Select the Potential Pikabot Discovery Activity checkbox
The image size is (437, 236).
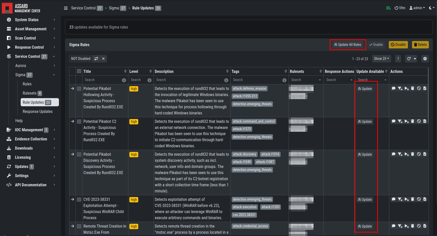tap(79, 154)
